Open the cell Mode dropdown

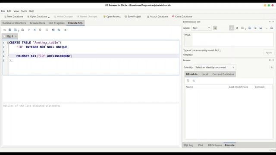[x=201, y=28]
